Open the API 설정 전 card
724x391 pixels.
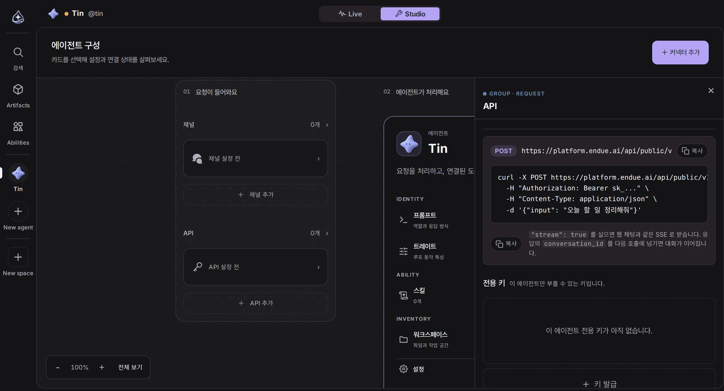[255, 267]
